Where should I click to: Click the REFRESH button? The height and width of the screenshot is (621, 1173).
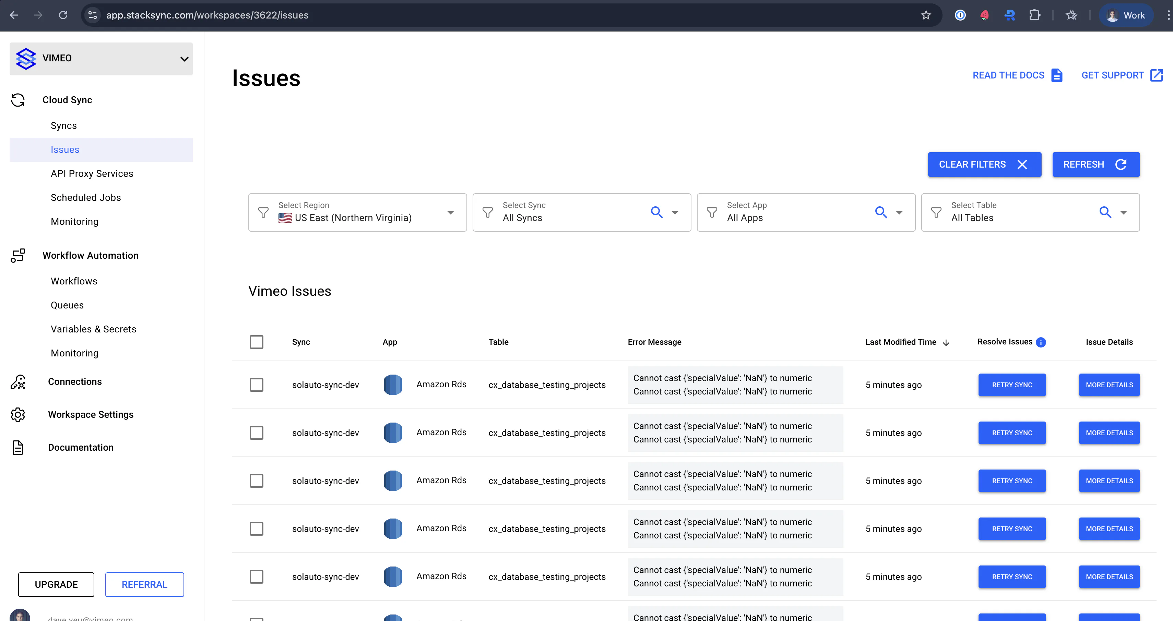click(1095, 165)
